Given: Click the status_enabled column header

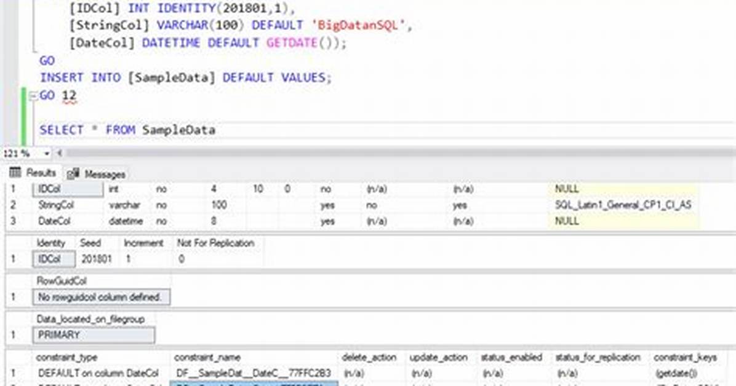Looking at the screenshot, I should pos(511,357).
